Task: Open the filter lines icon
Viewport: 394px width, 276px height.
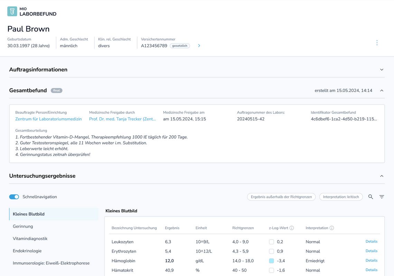Action: click(x=382, y=197)
